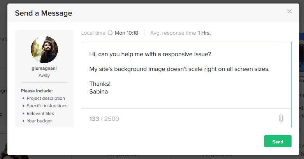Click giumagnani's profile picture

(44, 49)
